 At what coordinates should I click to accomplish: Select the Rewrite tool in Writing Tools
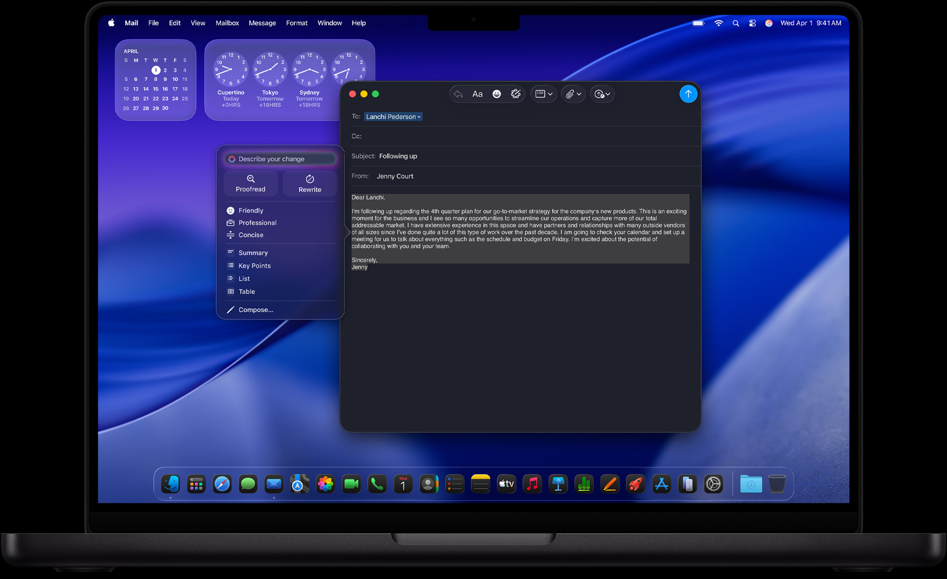310,183
